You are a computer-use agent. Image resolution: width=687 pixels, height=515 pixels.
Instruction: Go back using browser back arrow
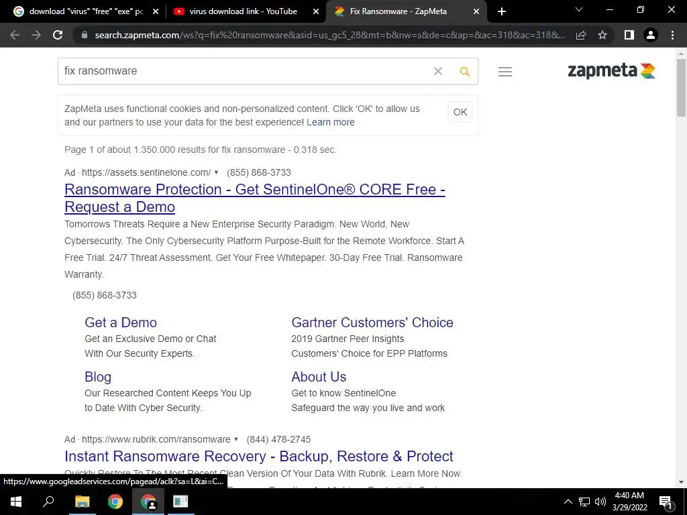[x=15, y=35]
